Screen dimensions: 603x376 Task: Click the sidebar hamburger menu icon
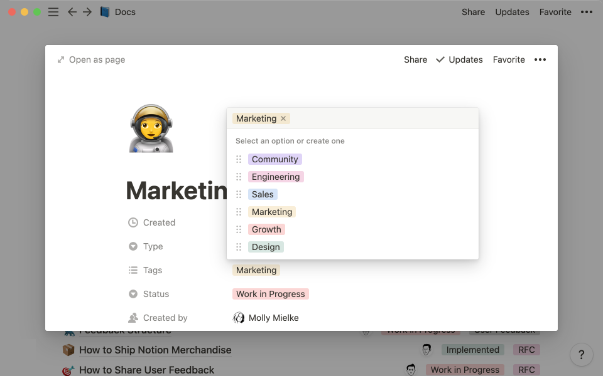coord(53,12)
